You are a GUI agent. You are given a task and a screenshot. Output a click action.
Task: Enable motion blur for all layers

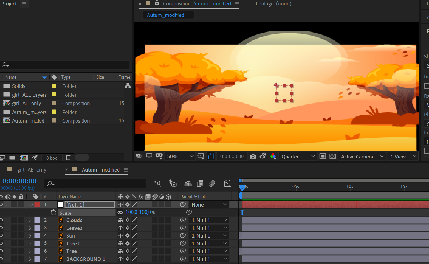(x=212, y=183)
